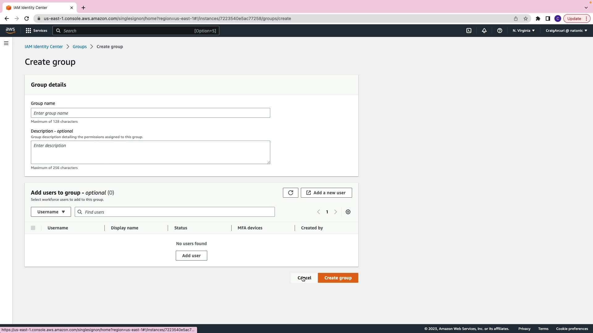The image size is (593, 333).
Task: Open the hamburger side navigation menu
Action: pos(6,43)
